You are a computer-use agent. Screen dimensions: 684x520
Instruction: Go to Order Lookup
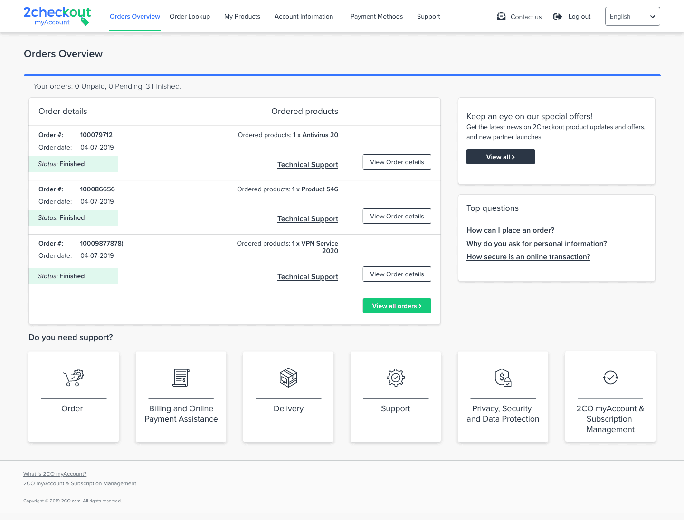[x=190, y=16]
